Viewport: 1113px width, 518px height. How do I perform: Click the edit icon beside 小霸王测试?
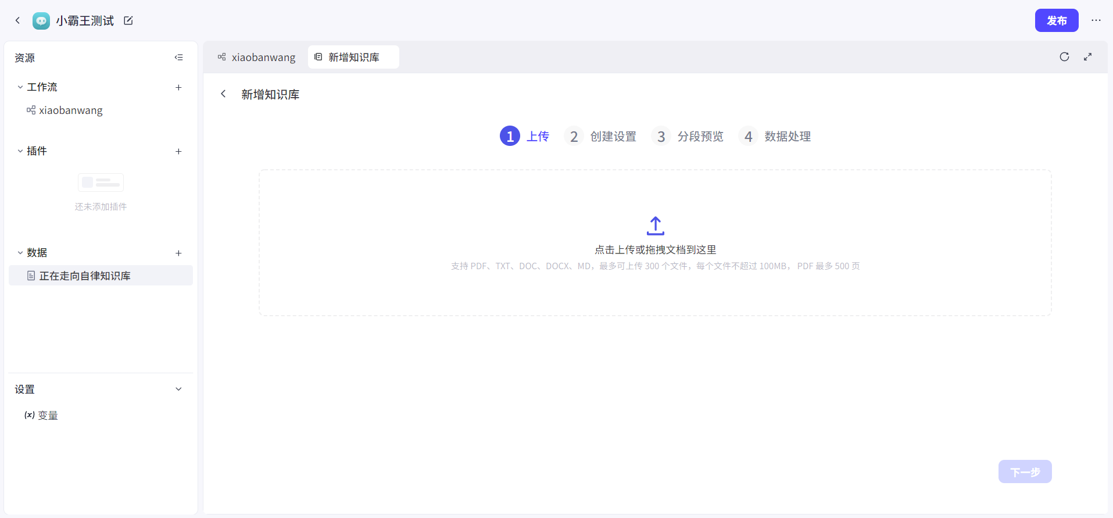coord(128,21)
